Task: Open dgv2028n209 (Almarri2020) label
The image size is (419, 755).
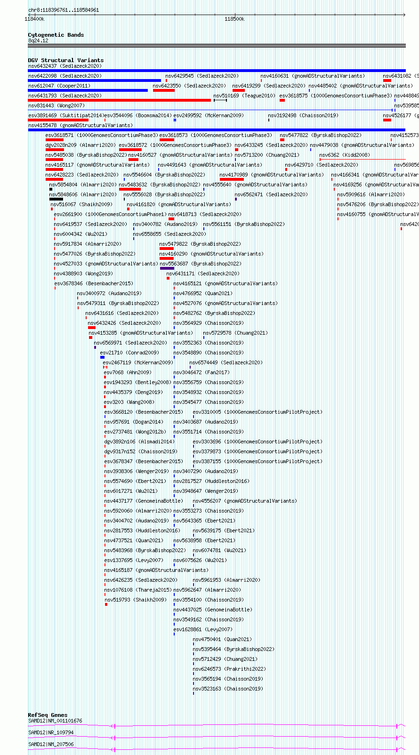Action: click(81, 145)
